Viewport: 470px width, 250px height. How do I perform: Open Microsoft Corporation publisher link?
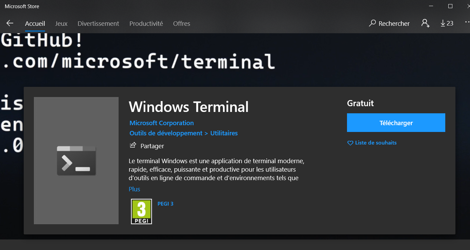(x=162, y=123)
